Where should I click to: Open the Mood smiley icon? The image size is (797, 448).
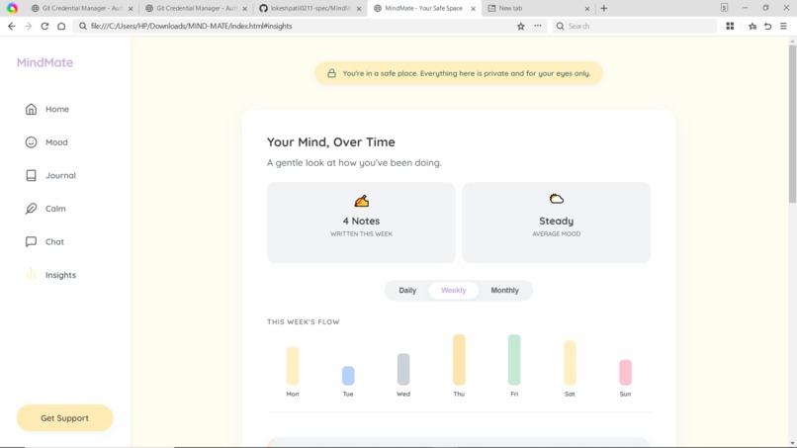click(x=31, y=142)
